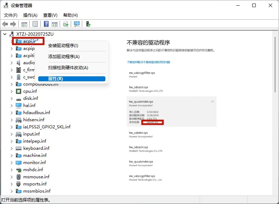Select the msmouse.inf tree item
The width and height of the screenshot is (279, 204).
click(36, 177)
